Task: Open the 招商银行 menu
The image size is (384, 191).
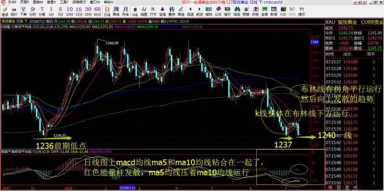Action: (79, 2)
